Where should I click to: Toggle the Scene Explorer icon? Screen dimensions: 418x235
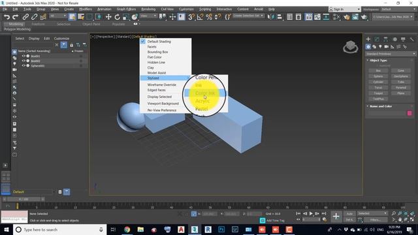pos(290,17)
